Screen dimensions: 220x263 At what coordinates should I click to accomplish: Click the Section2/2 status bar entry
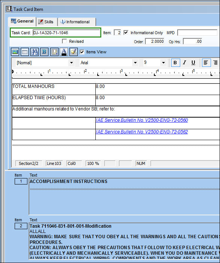[x=29, y=163]
